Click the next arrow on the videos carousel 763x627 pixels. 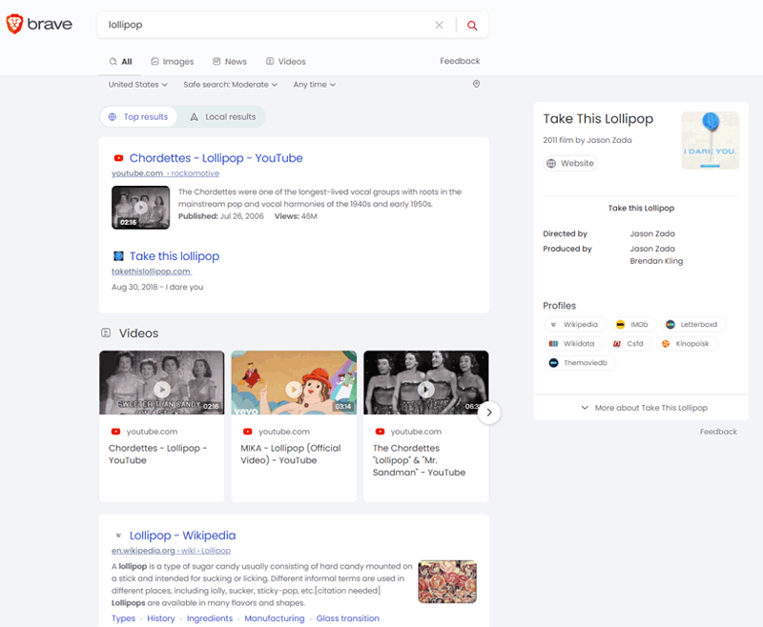(489, 413)
